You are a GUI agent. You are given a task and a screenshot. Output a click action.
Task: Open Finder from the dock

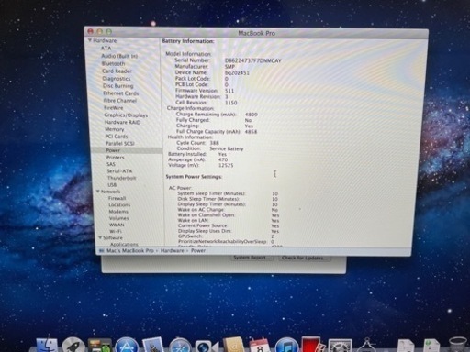[47, 346]
